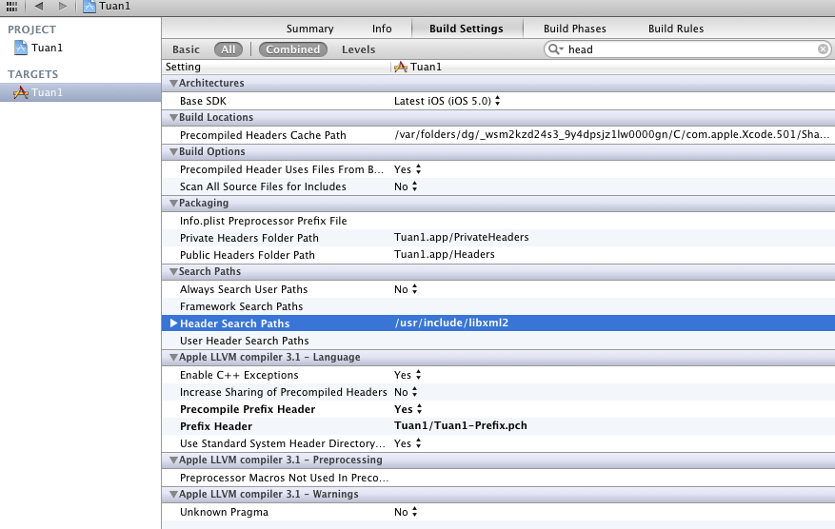Collapse the Build Locations section
Viewport: 835px width, 529px height.
coord(173,118)
